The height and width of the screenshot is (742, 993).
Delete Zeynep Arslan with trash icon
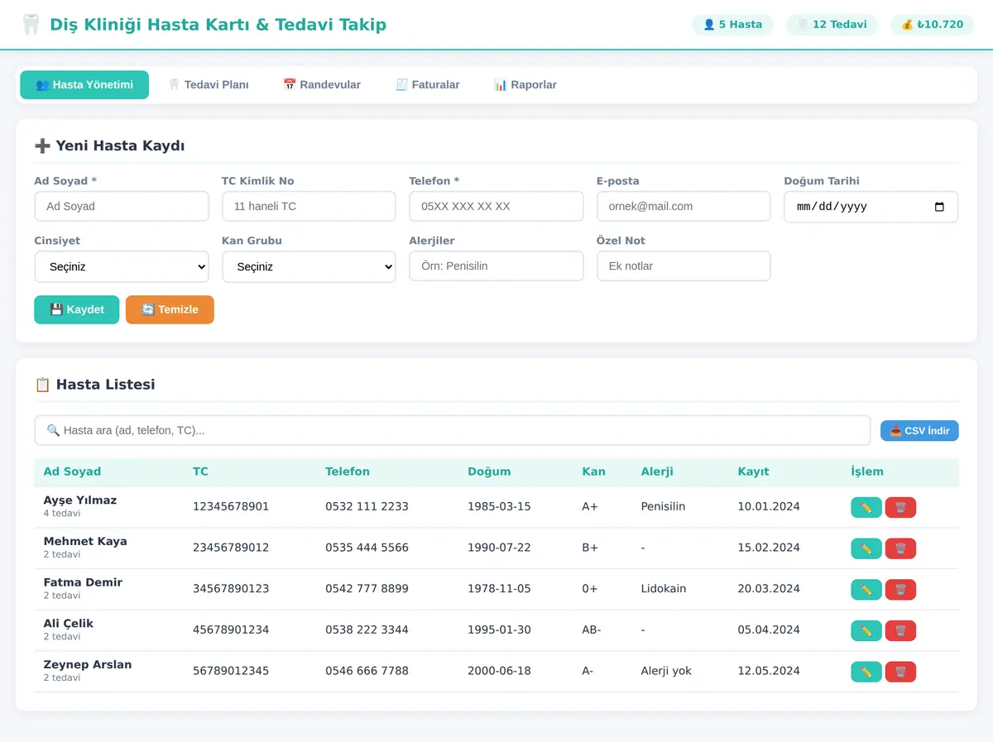[x=900, y=672]
